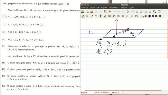The height and width of the screenshot is (95, 168).
Task: Click the page number field
Action: (x=90, y=93)
